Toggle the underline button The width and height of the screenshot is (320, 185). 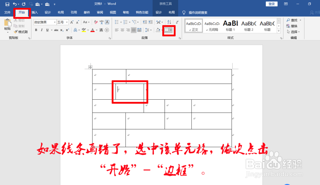pyautogui.click(x=47, y=30)
